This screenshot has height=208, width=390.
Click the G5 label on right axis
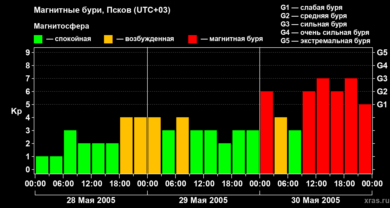coord(382,53)
